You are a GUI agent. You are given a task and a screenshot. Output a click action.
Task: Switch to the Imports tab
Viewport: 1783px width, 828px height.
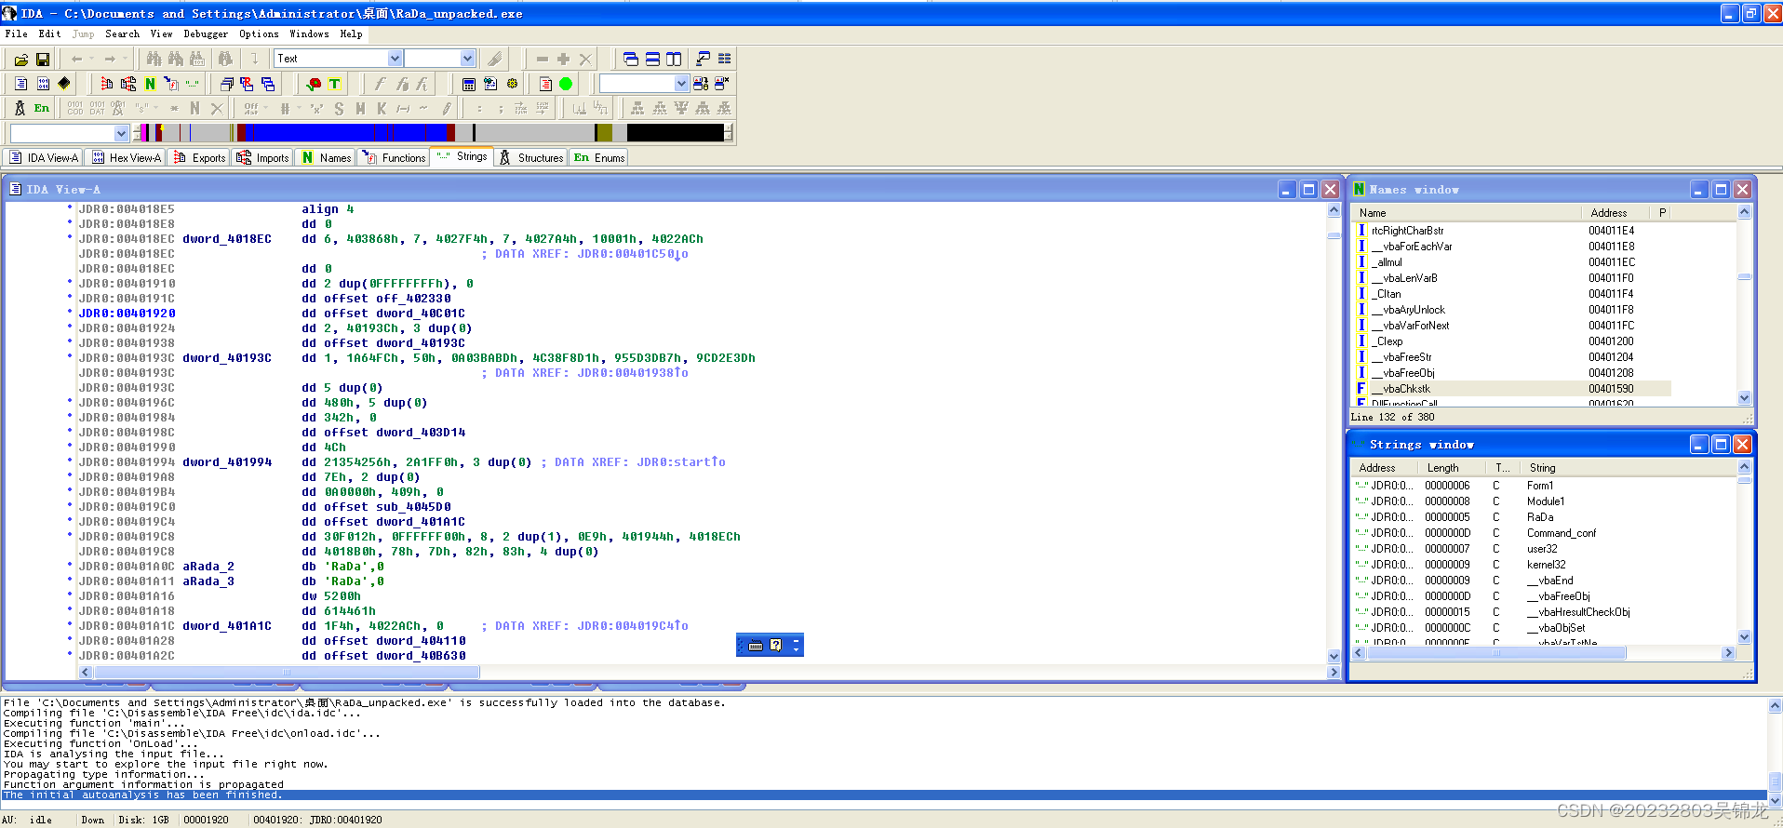pyautogui.click(x=263, y=157)
